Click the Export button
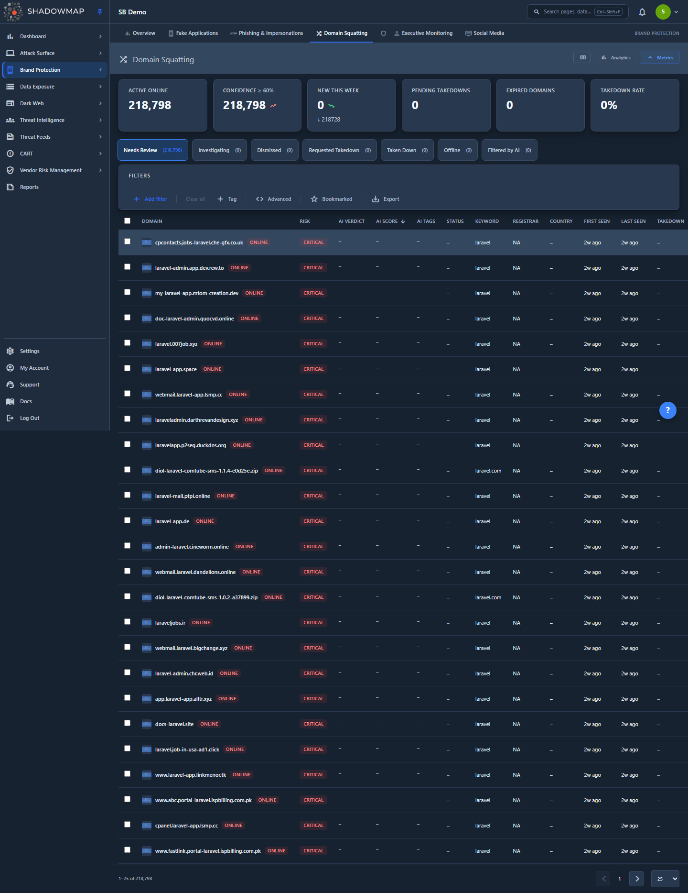The image size is (688, 893). (386, 199)
